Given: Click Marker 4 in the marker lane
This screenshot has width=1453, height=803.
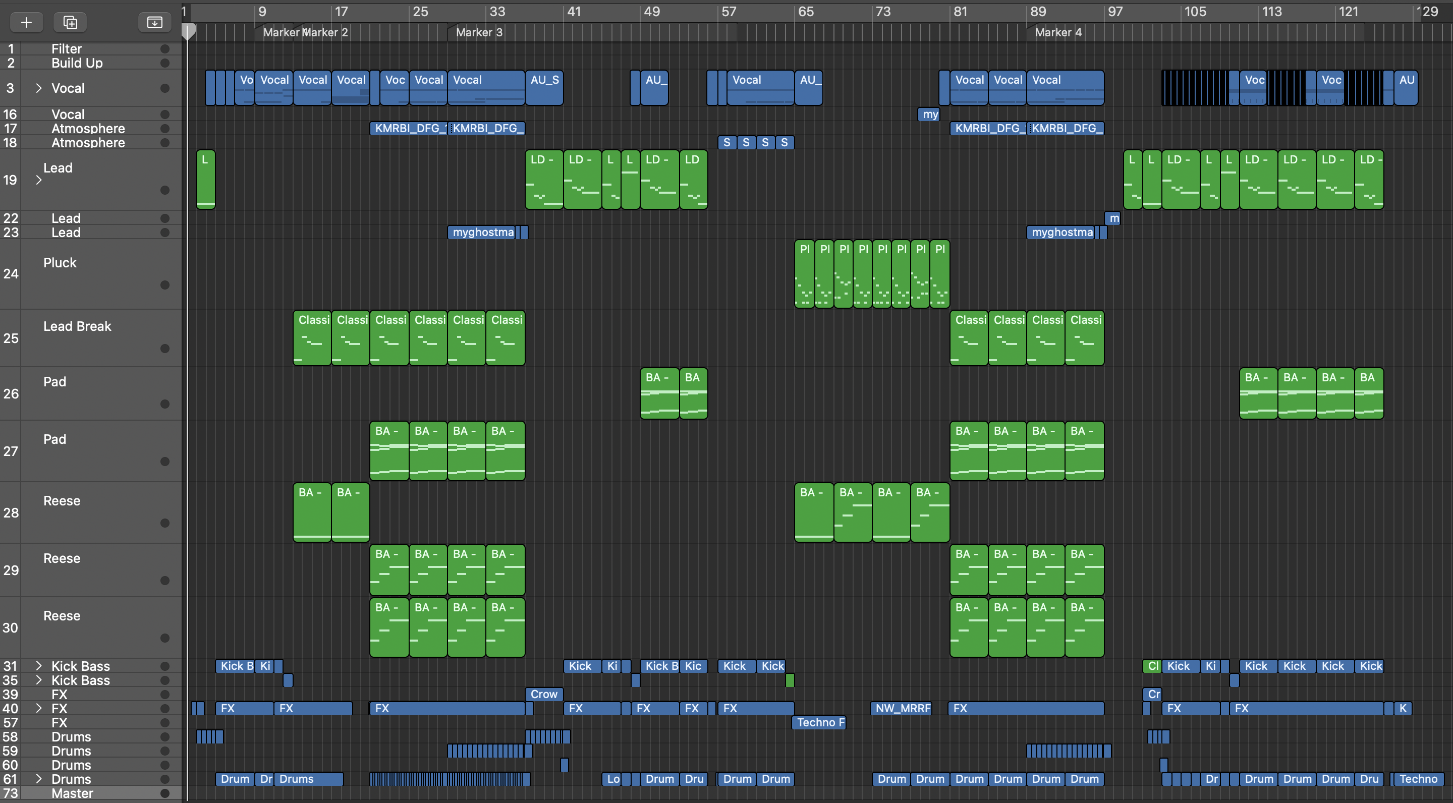Looking at the screenshot, I should pos(1058,33).
